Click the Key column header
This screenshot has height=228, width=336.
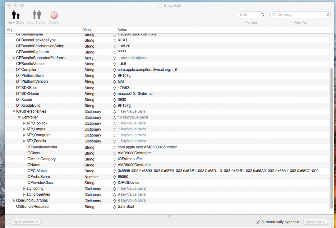coord(43,30)
